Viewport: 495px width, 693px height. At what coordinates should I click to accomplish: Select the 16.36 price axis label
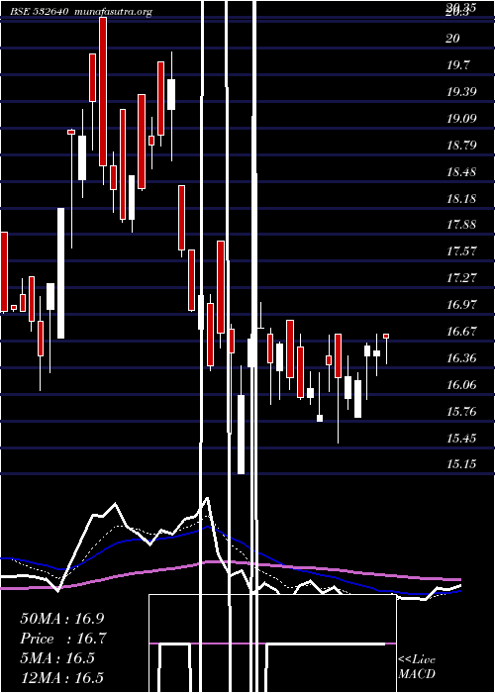pyautogui.click(x=461, y=357)
